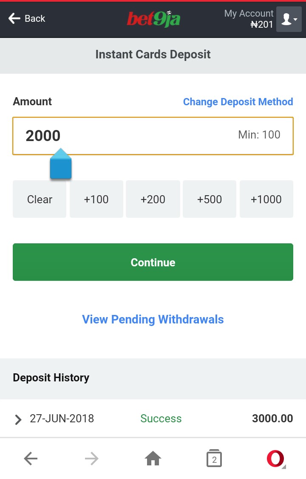Add +500 to the amount
The height and width of the screenshot is (479, 306).
(210, 199)
